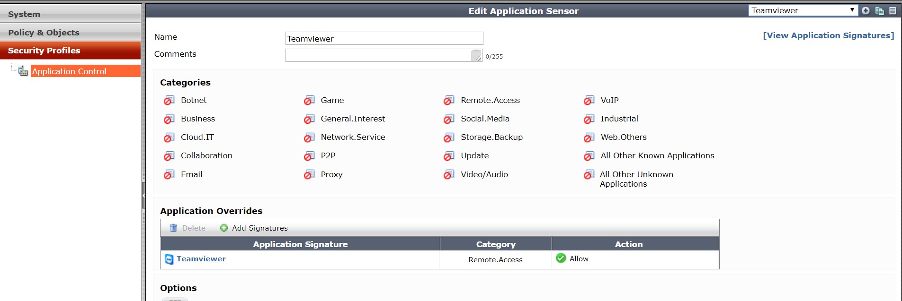
Task: Click the Remote.Access category block icon
Action: pyautogui.click(x=449, y=101)
